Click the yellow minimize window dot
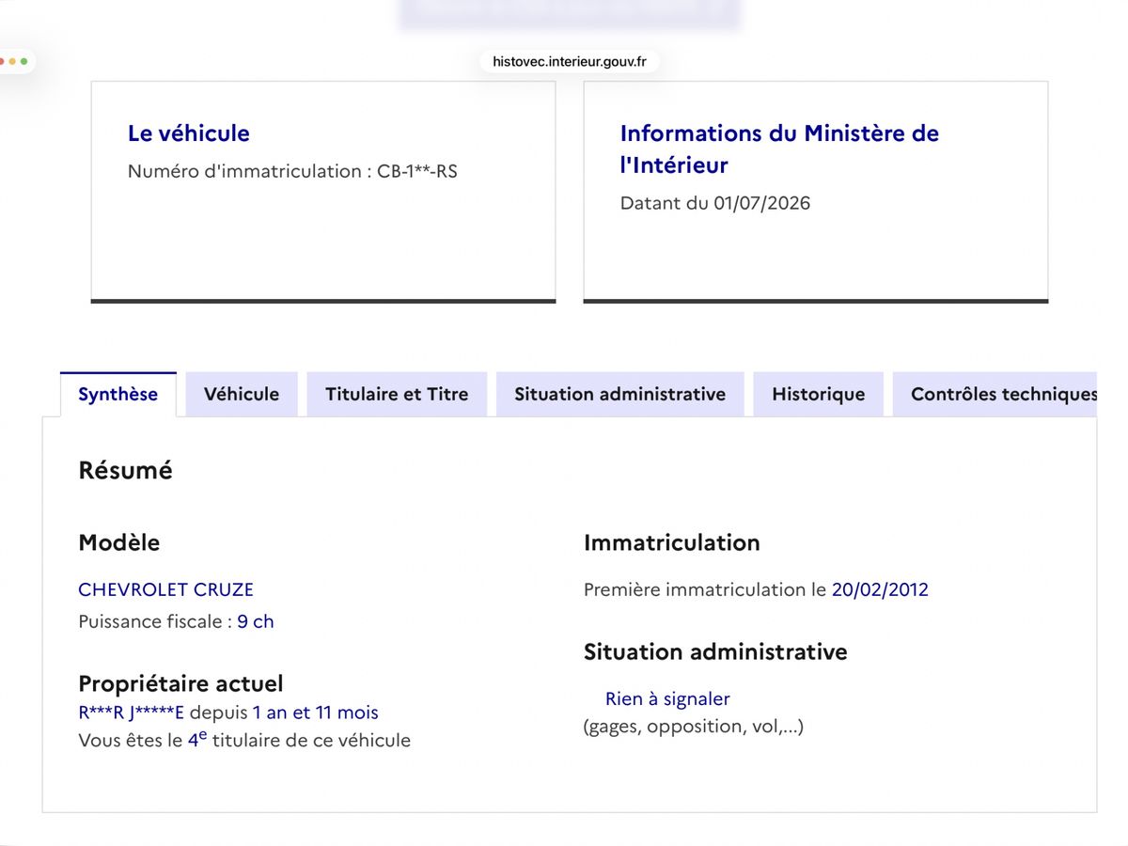 coord(13,61)
